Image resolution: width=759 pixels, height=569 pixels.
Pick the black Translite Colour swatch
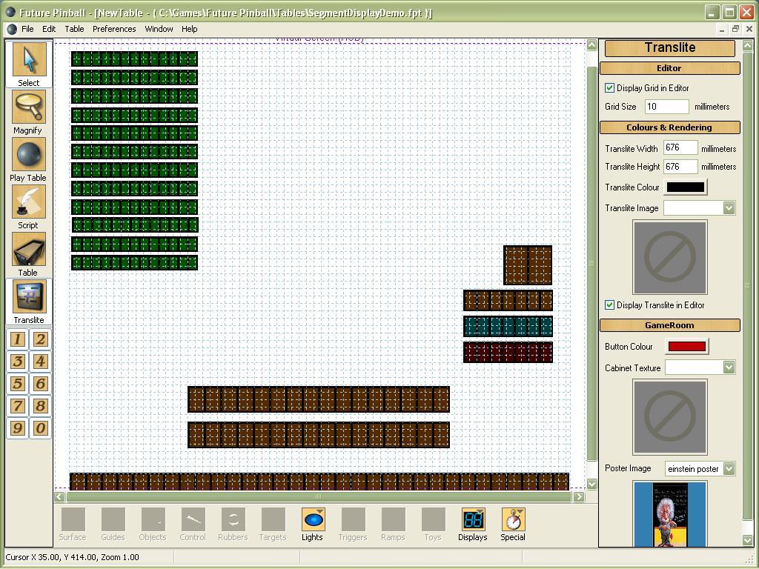pyautogui.click(x=686, y=187)
